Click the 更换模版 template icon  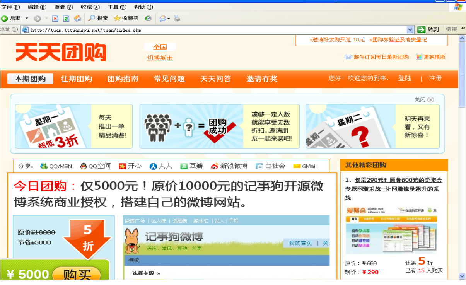419,57
